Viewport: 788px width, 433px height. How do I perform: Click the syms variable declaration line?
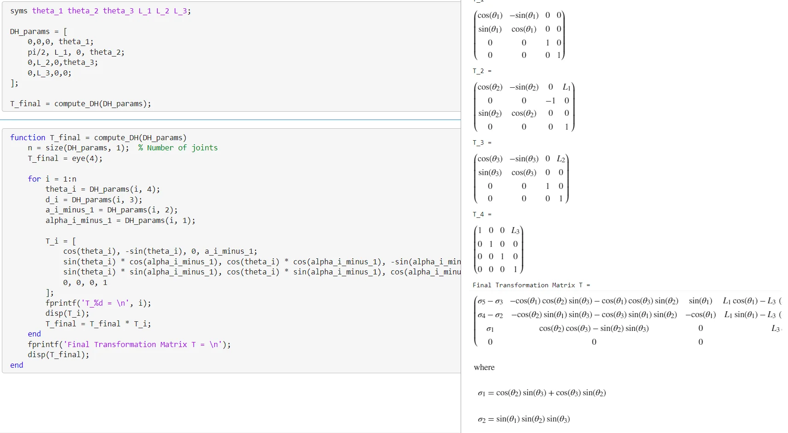tap(100, 11)
